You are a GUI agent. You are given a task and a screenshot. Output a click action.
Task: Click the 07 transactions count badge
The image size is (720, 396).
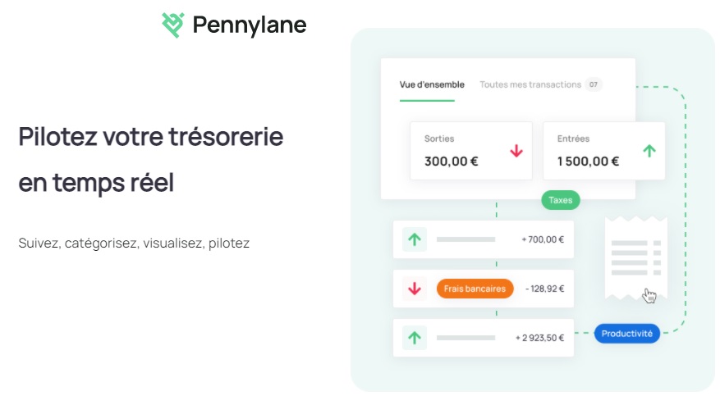594,84
